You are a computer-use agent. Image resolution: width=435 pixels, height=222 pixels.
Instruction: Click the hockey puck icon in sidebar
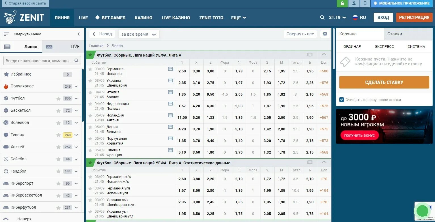point(6,147)
